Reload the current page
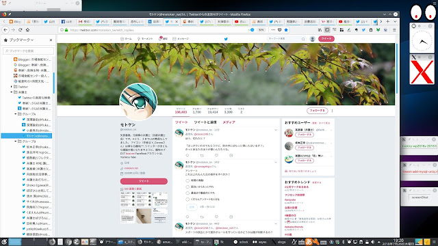Image resolution: width=438 pixels, height=246 pixels. pyautogui.click(x=20, y=30)
